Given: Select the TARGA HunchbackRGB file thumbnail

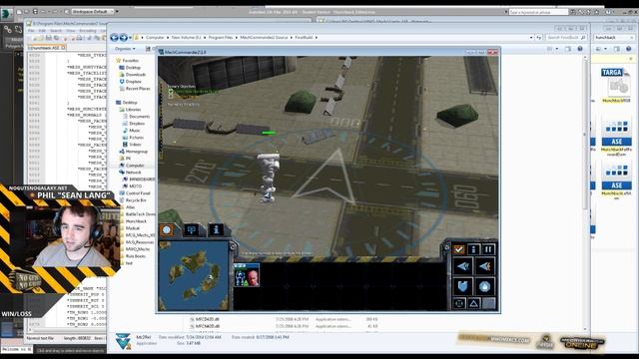Looking at the screenshot, I should (x=616, y=86).
